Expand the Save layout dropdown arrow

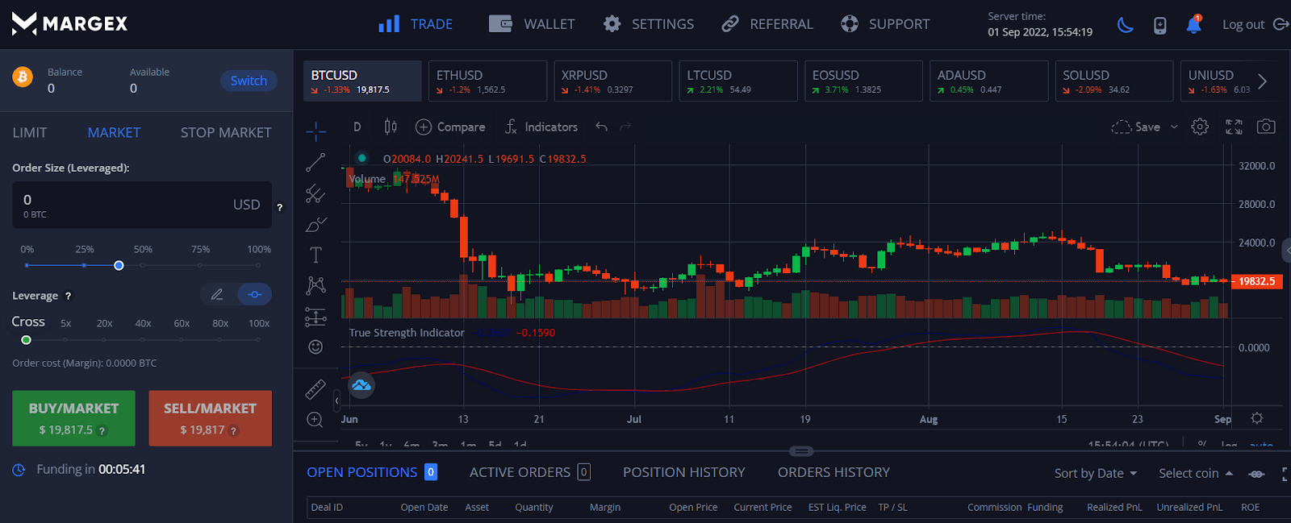(1174, 127)
